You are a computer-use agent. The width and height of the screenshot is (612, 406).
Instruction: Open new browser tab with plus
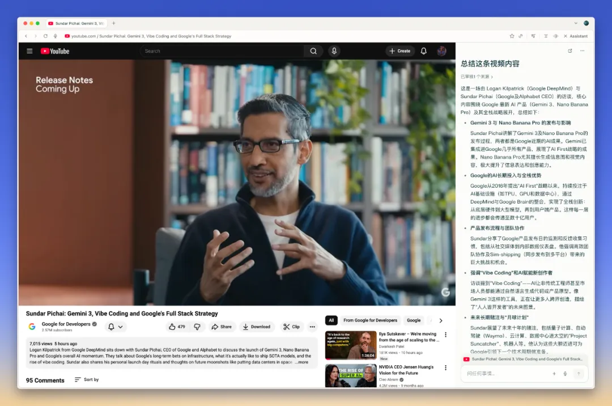coord(113,23)
